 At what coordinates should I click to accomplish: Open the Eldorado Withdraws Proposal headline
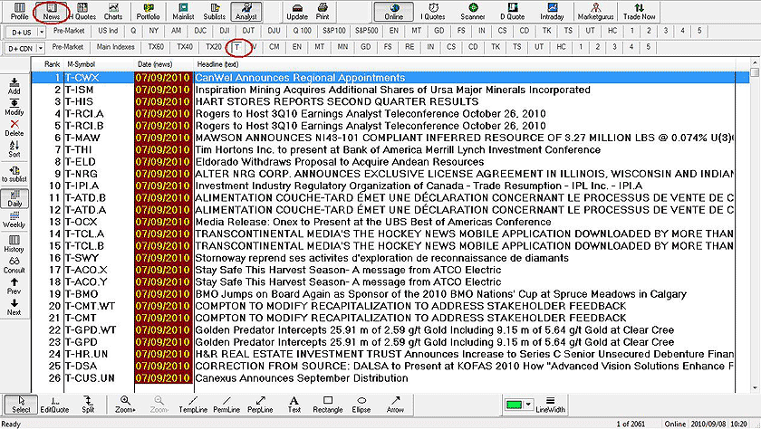[x=340, y=162]
